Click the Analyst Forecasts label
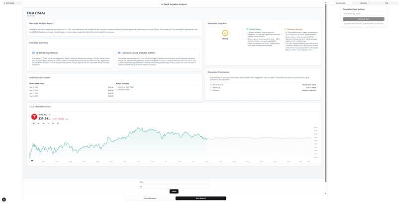401x203 pixels. (122, 83)
